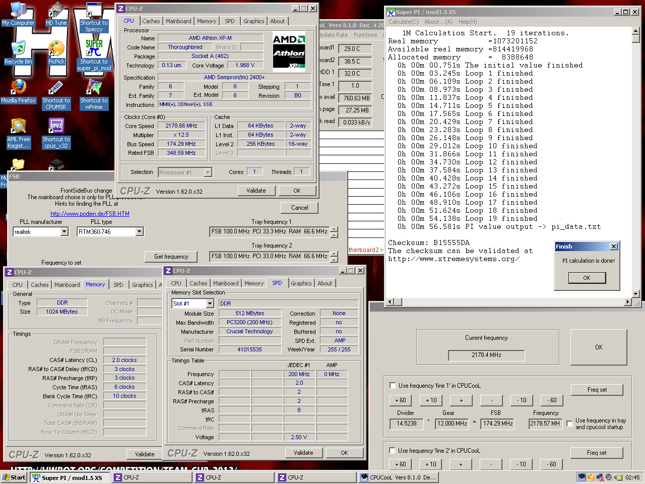Open the Functions menu in CPUCooL
The width and height of the screenshot is (645, 484).
pos(365,35)
